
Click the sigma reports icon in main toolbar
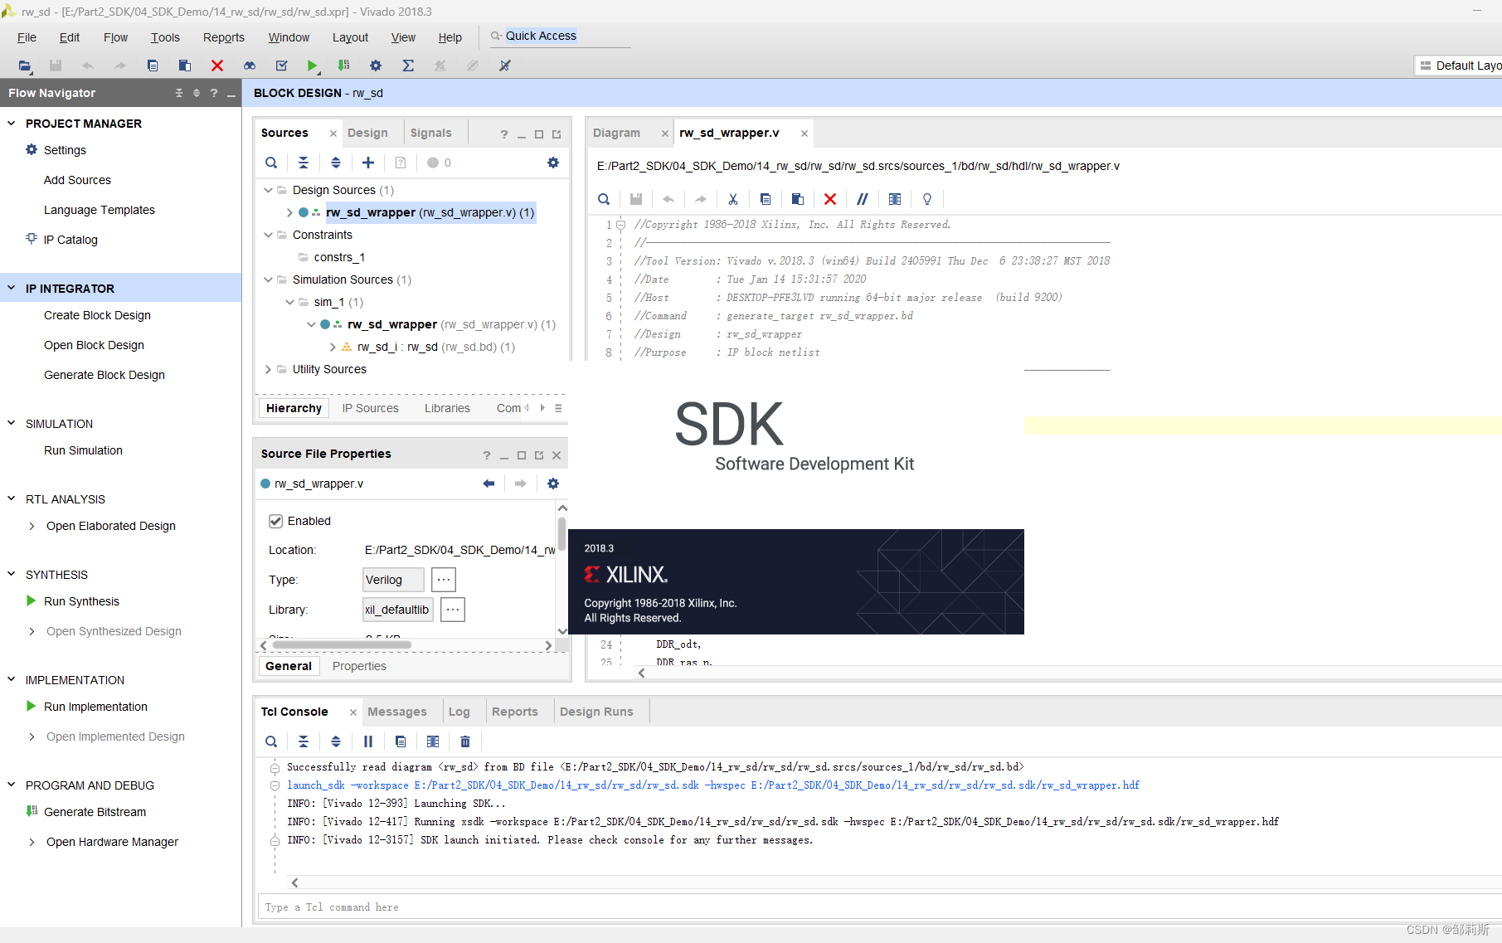(408, 66)
